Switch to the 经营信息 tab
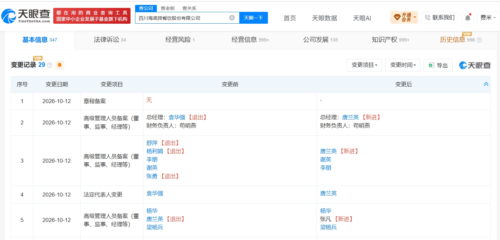 pos(250,40)
